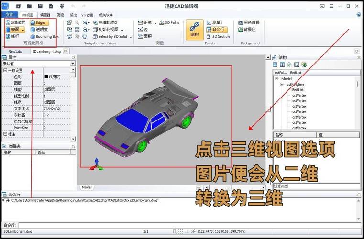Collapse the 一般设置 property group
Image resolution: width=364 pixels, height=239 pixels.
[x=5, y=70]
